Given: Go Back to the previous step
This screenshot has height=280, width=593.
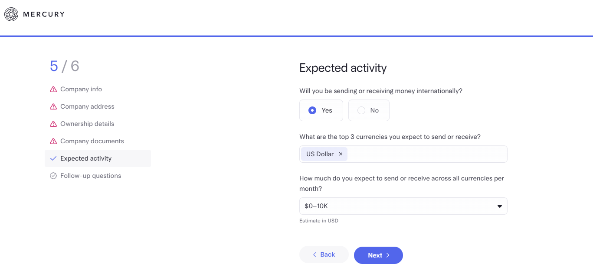Looking at the screenshot, I should click(324, 254).
